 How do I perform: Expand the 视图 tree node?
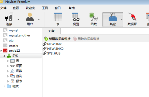pyautogui.click(x=8, y=66)
